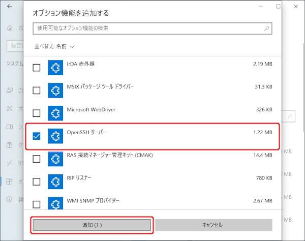Focus the 使用可能なオプション機能の検索 search field
Image resolution: width=305 pixels, height=241 pixels.
point(152,28)
